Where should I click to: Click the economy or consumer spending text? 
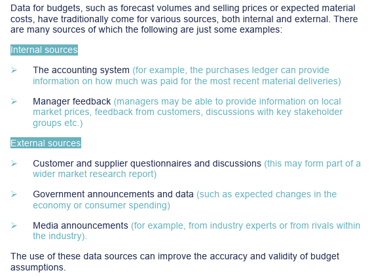(102, 205)
